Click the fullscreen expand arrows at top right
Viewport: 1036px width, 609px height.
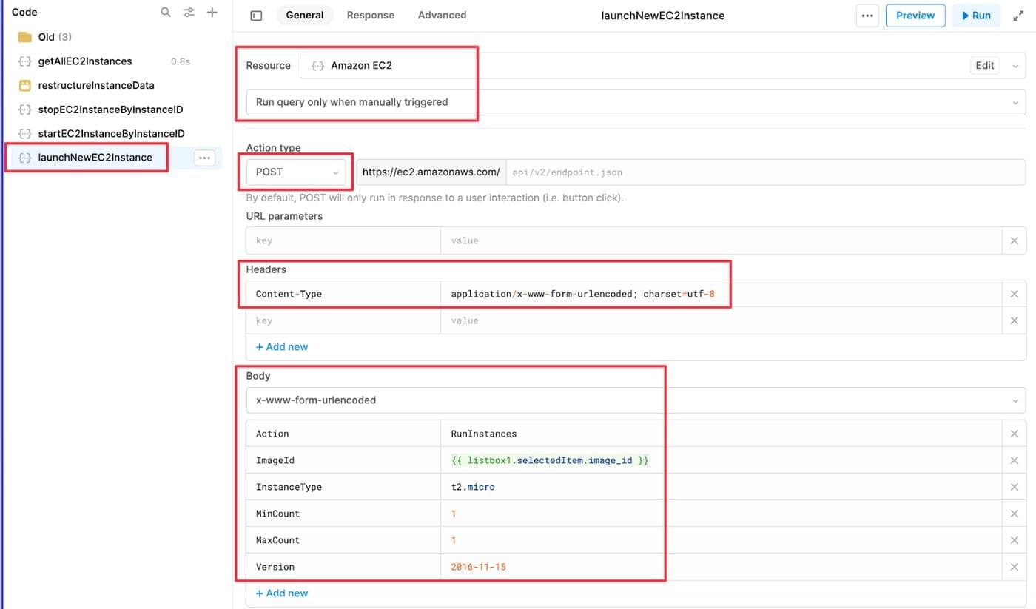click(x=1019, y=15)
